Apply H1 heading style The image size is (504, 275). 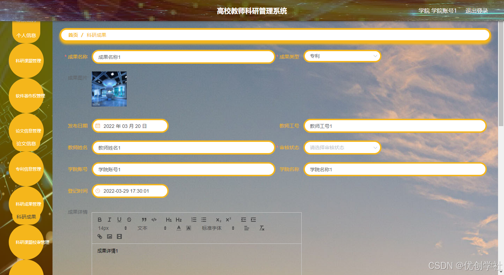169,220
